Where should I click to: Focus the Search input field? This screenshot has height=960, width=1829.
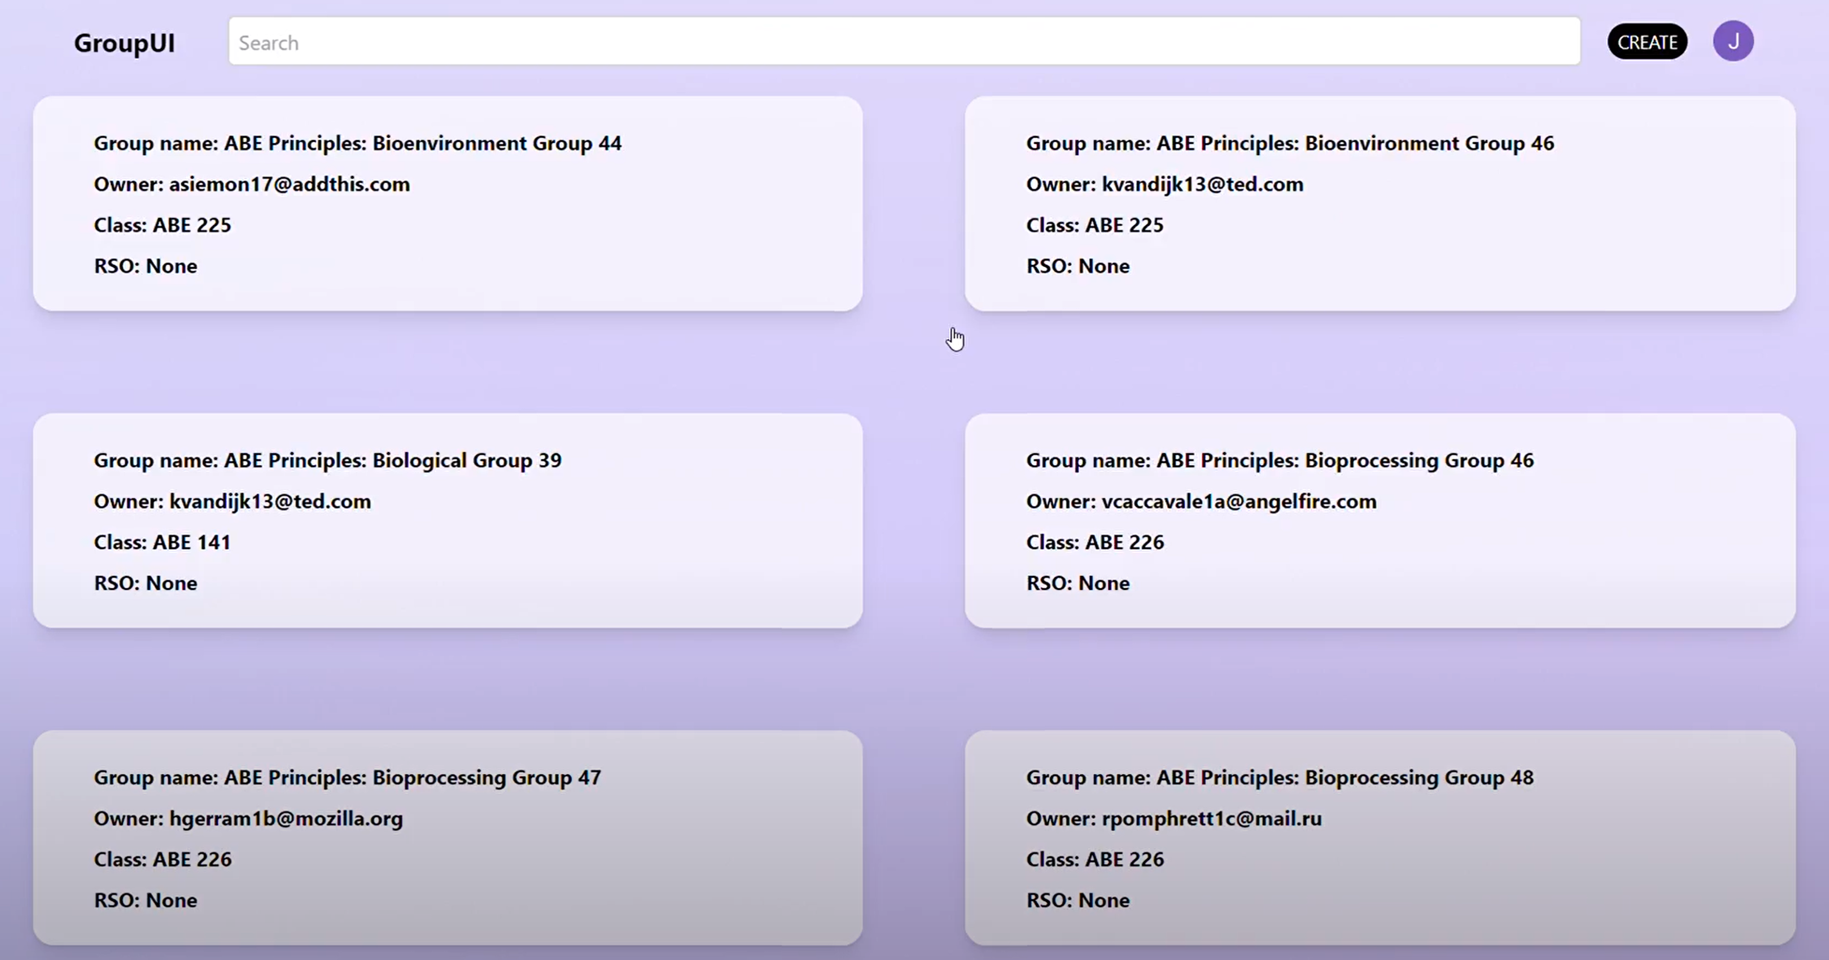(903, 42)
